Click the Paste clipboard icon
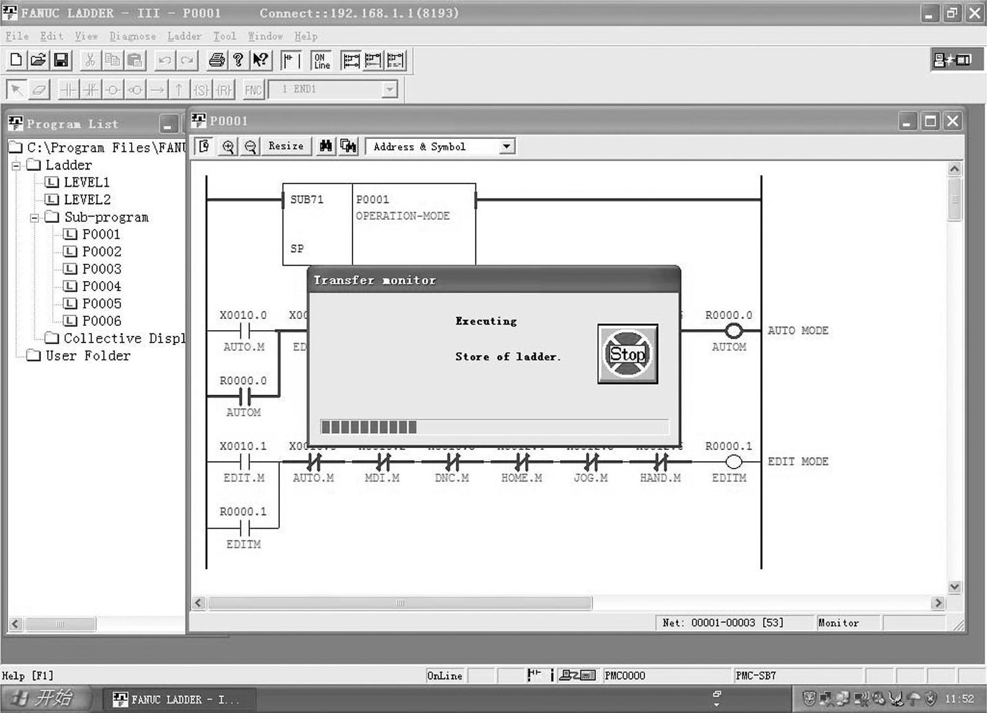 coord(135,60)
